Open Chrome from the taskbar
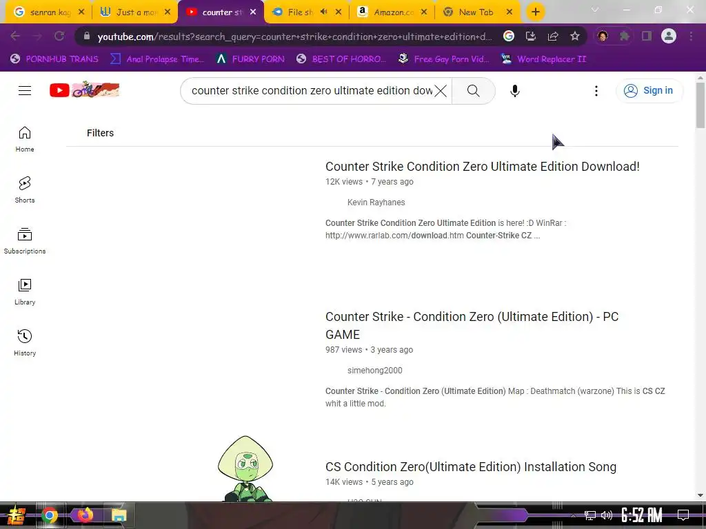This screenshot has width=706, height=529. 50,515
